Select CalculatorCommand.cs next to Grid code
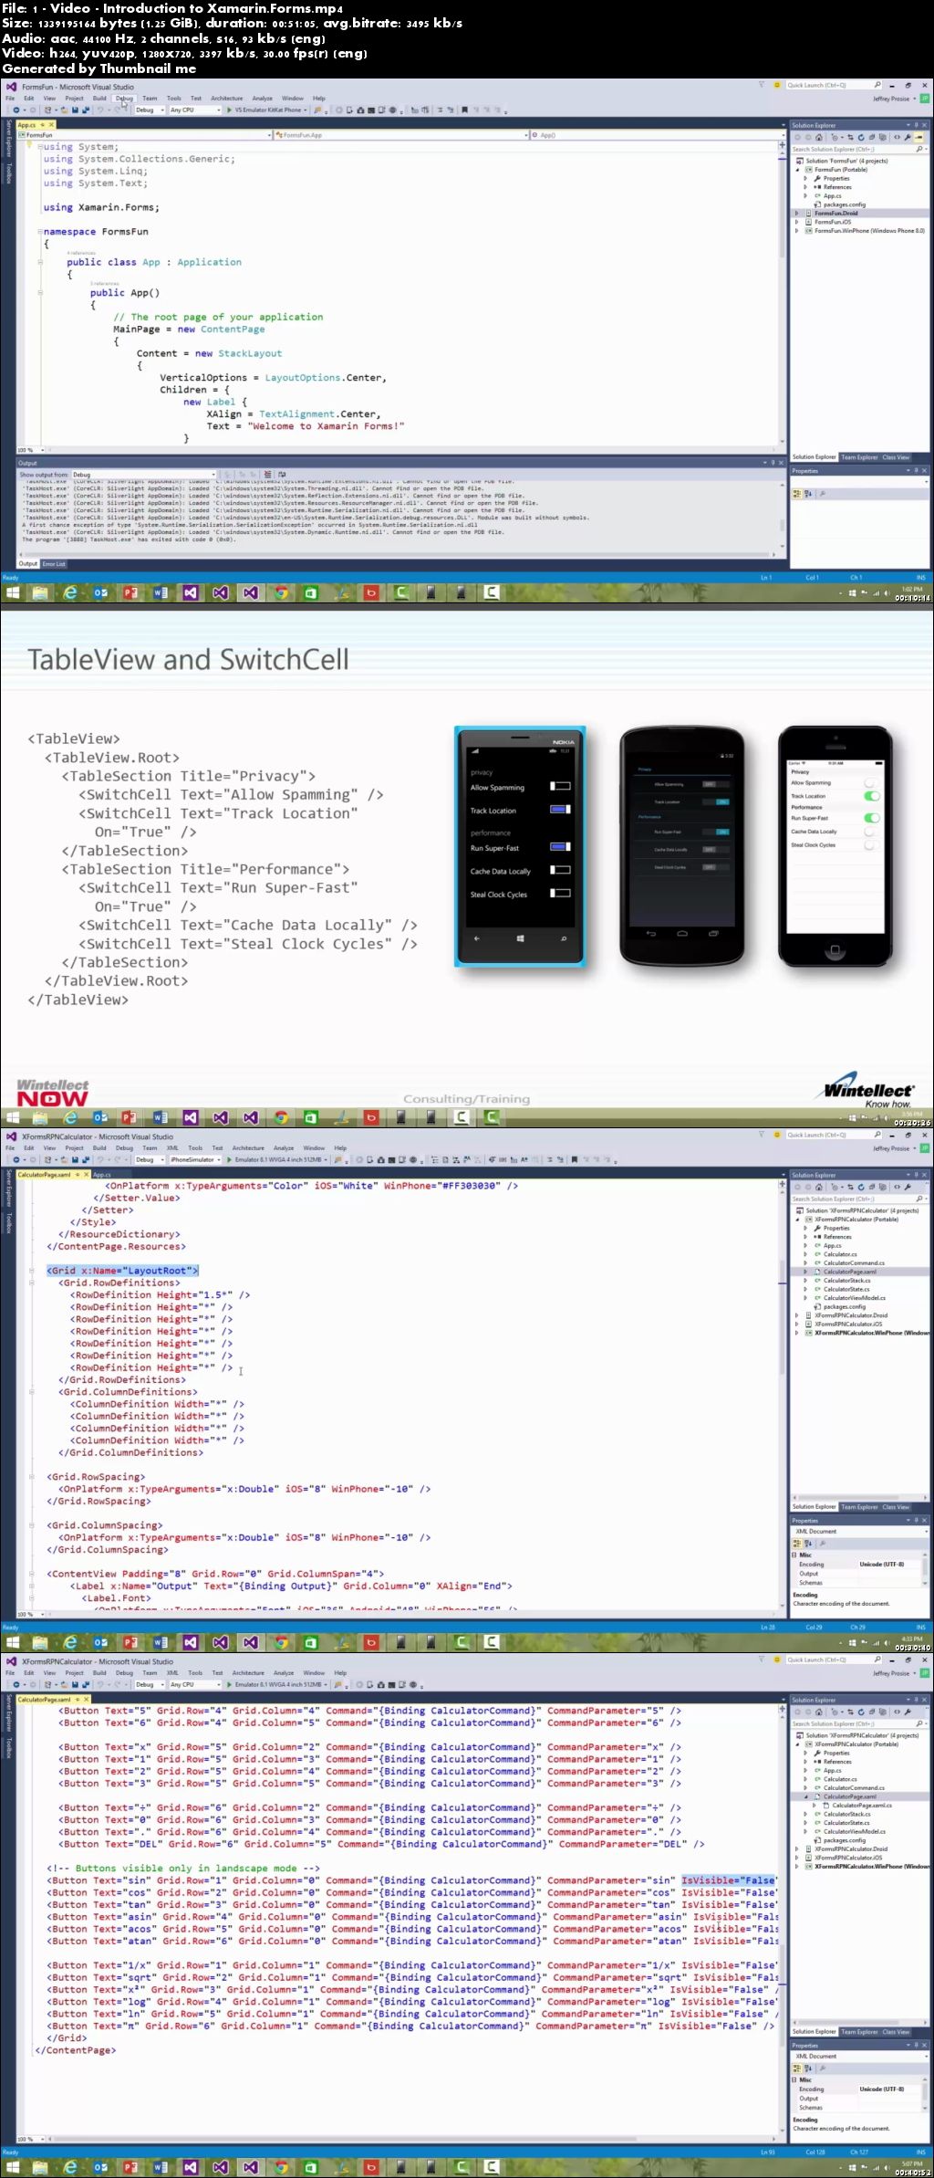 pos(854,1263)
